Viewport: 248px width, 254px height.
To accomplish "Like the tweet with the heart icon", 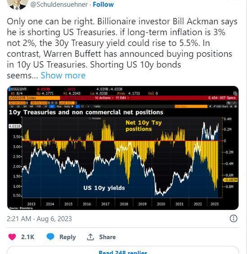I will 12,237.
